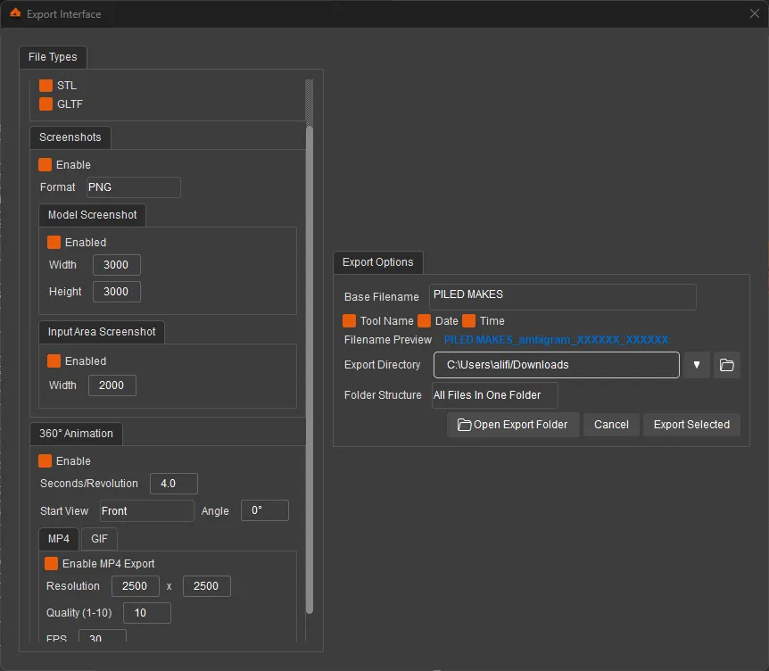Toggle GLTF export on or off
Screen dimensions: 769x671
[44, 104]
